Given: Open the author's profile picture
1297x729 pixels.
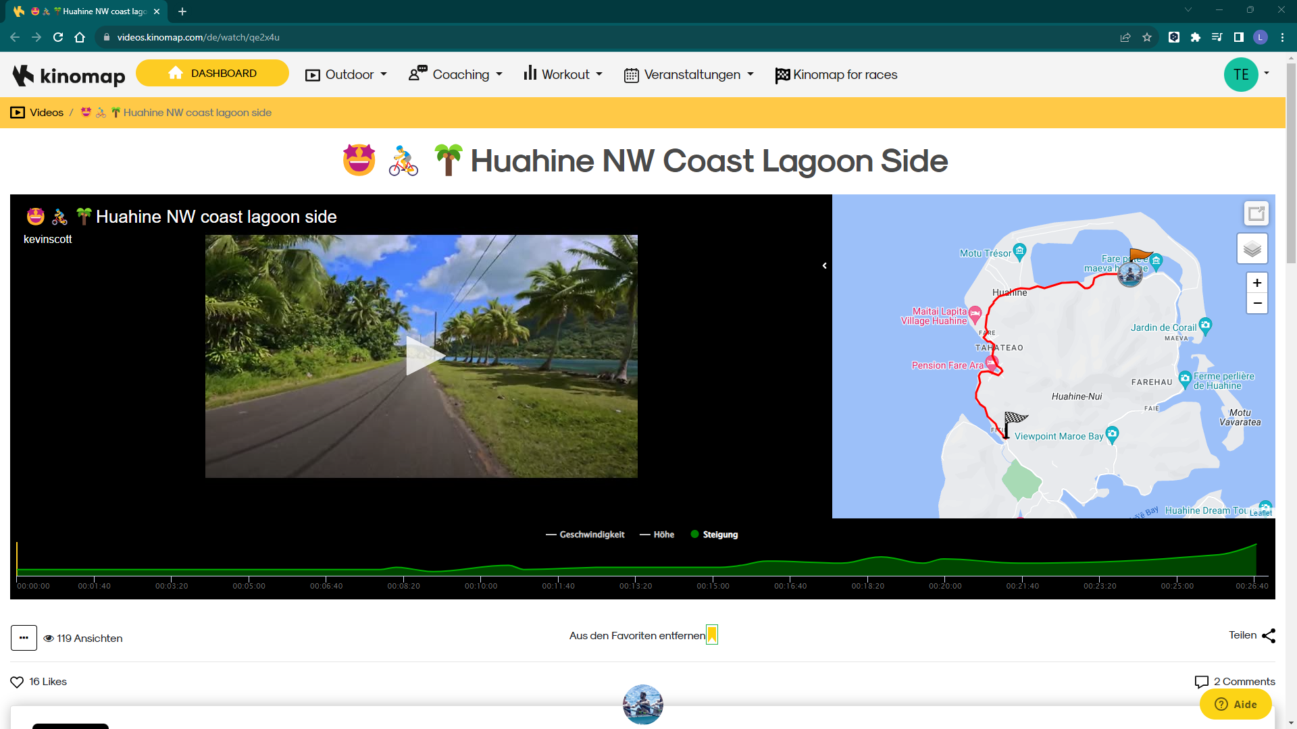Looking at the screenshot, I should (x=642, y=705).
